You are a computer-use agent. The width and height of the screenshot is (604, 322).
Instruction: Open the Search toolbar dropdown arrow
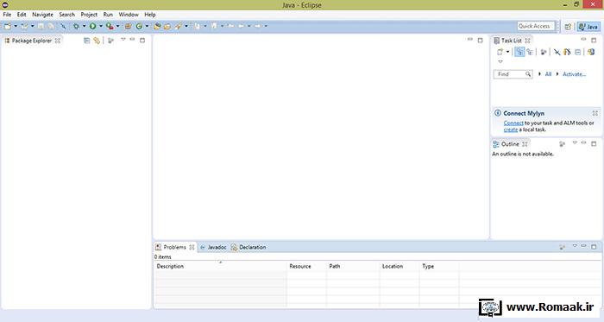tap(186, 26)
